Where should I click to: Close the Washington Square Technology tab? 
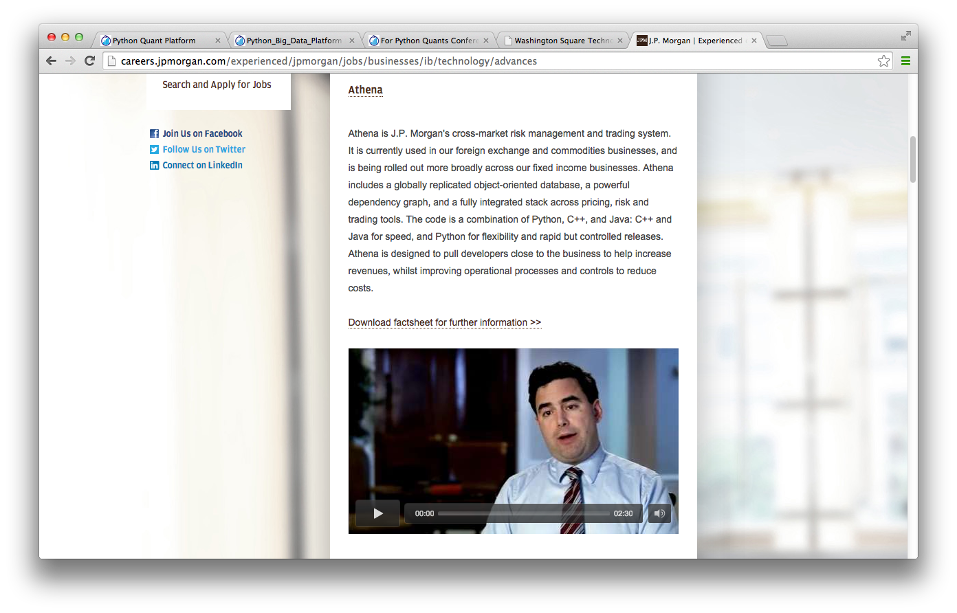[619, 41]
